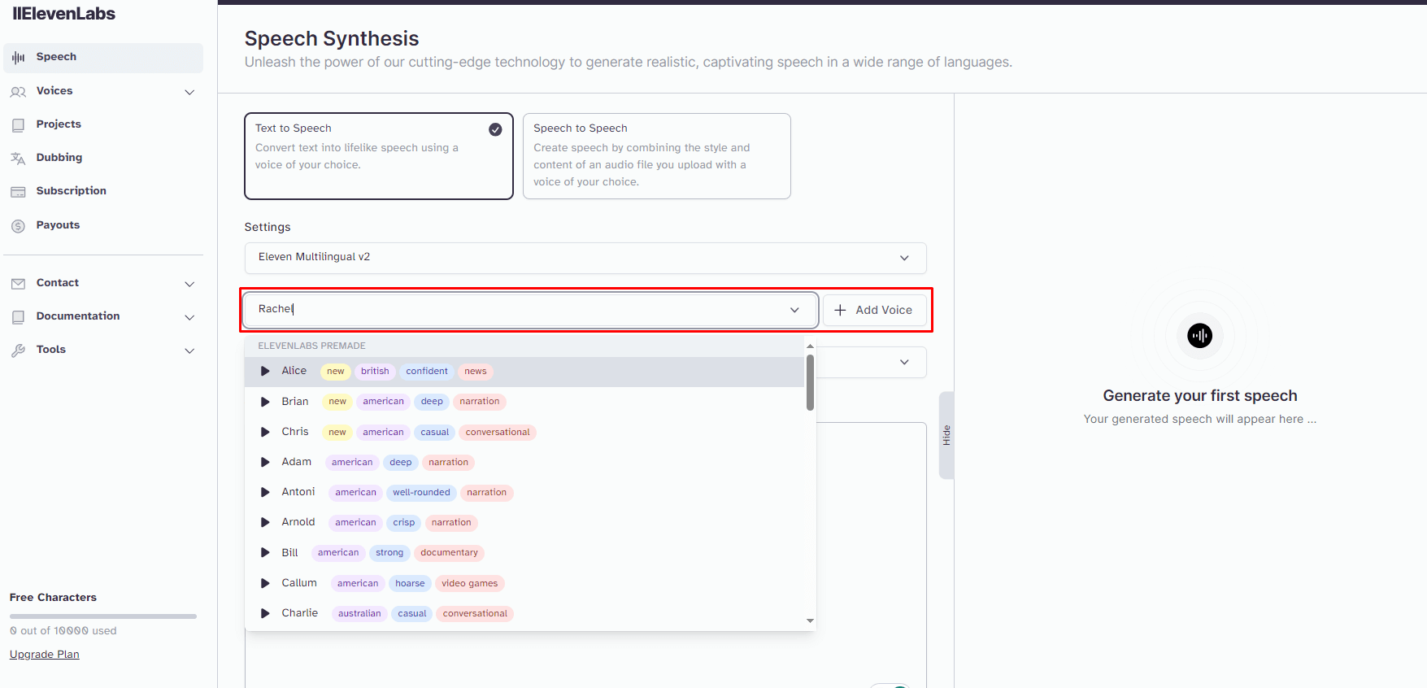Play the Adam voice preview
1427x688 pixels.
click(265, 462)
